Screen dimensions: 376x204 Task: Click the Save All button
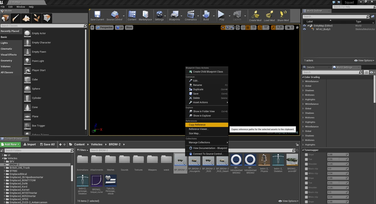[47, 145]
